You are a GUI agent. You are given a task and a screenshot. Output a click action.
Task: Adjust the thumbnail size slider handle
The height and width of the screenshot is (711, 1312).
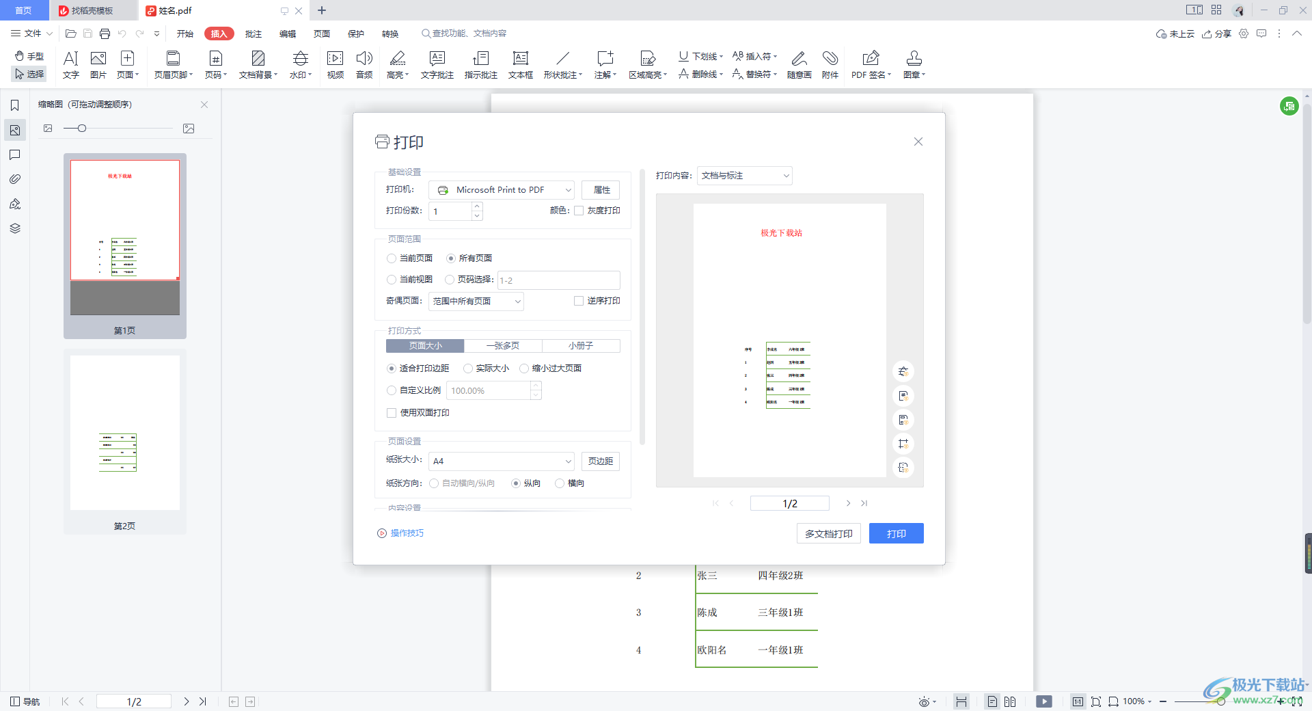tap(82, 129)
